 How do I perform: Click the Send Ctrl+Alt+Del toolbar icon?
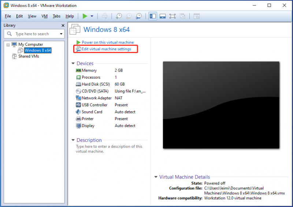(105, 16)
